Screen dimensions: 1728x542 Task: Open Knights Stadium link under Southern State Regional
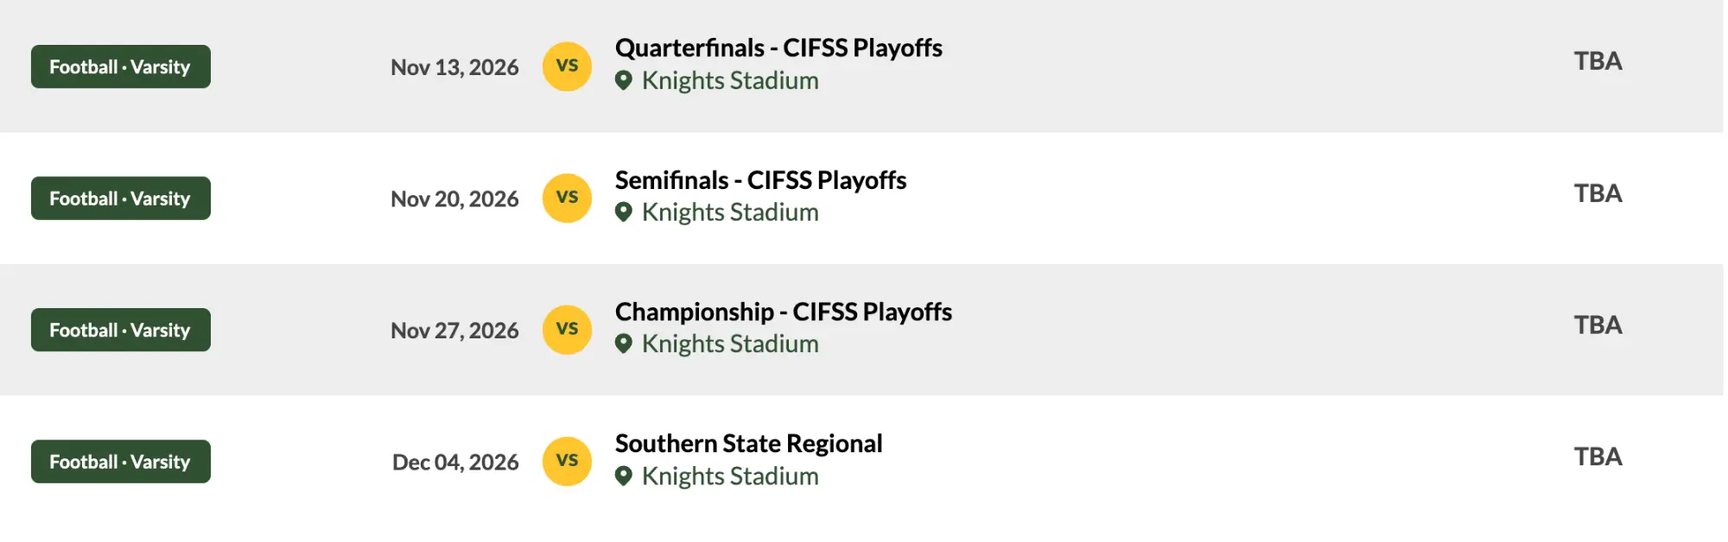[730, 476]
